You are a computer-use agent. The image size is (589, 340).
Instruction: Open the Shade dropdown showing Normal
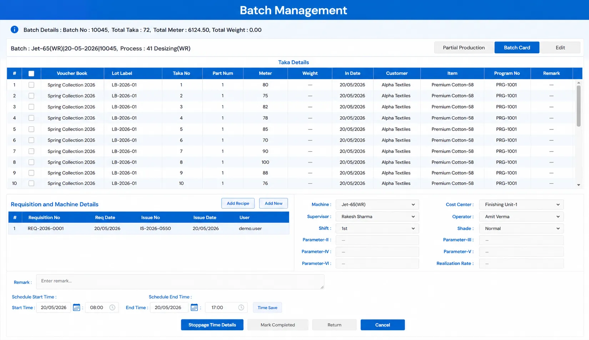click(521, 228)
